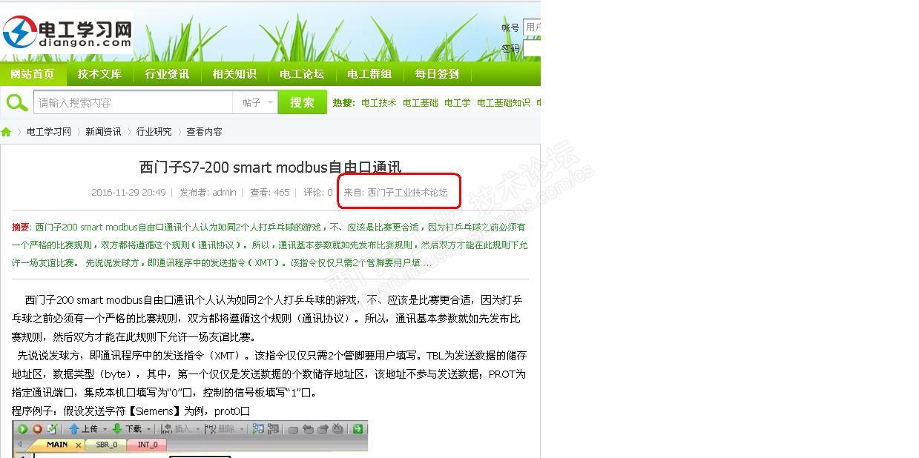Screen dimensions: 919x458
Task: Click breadcrumb item 查看内容
Action: point(204,132)
